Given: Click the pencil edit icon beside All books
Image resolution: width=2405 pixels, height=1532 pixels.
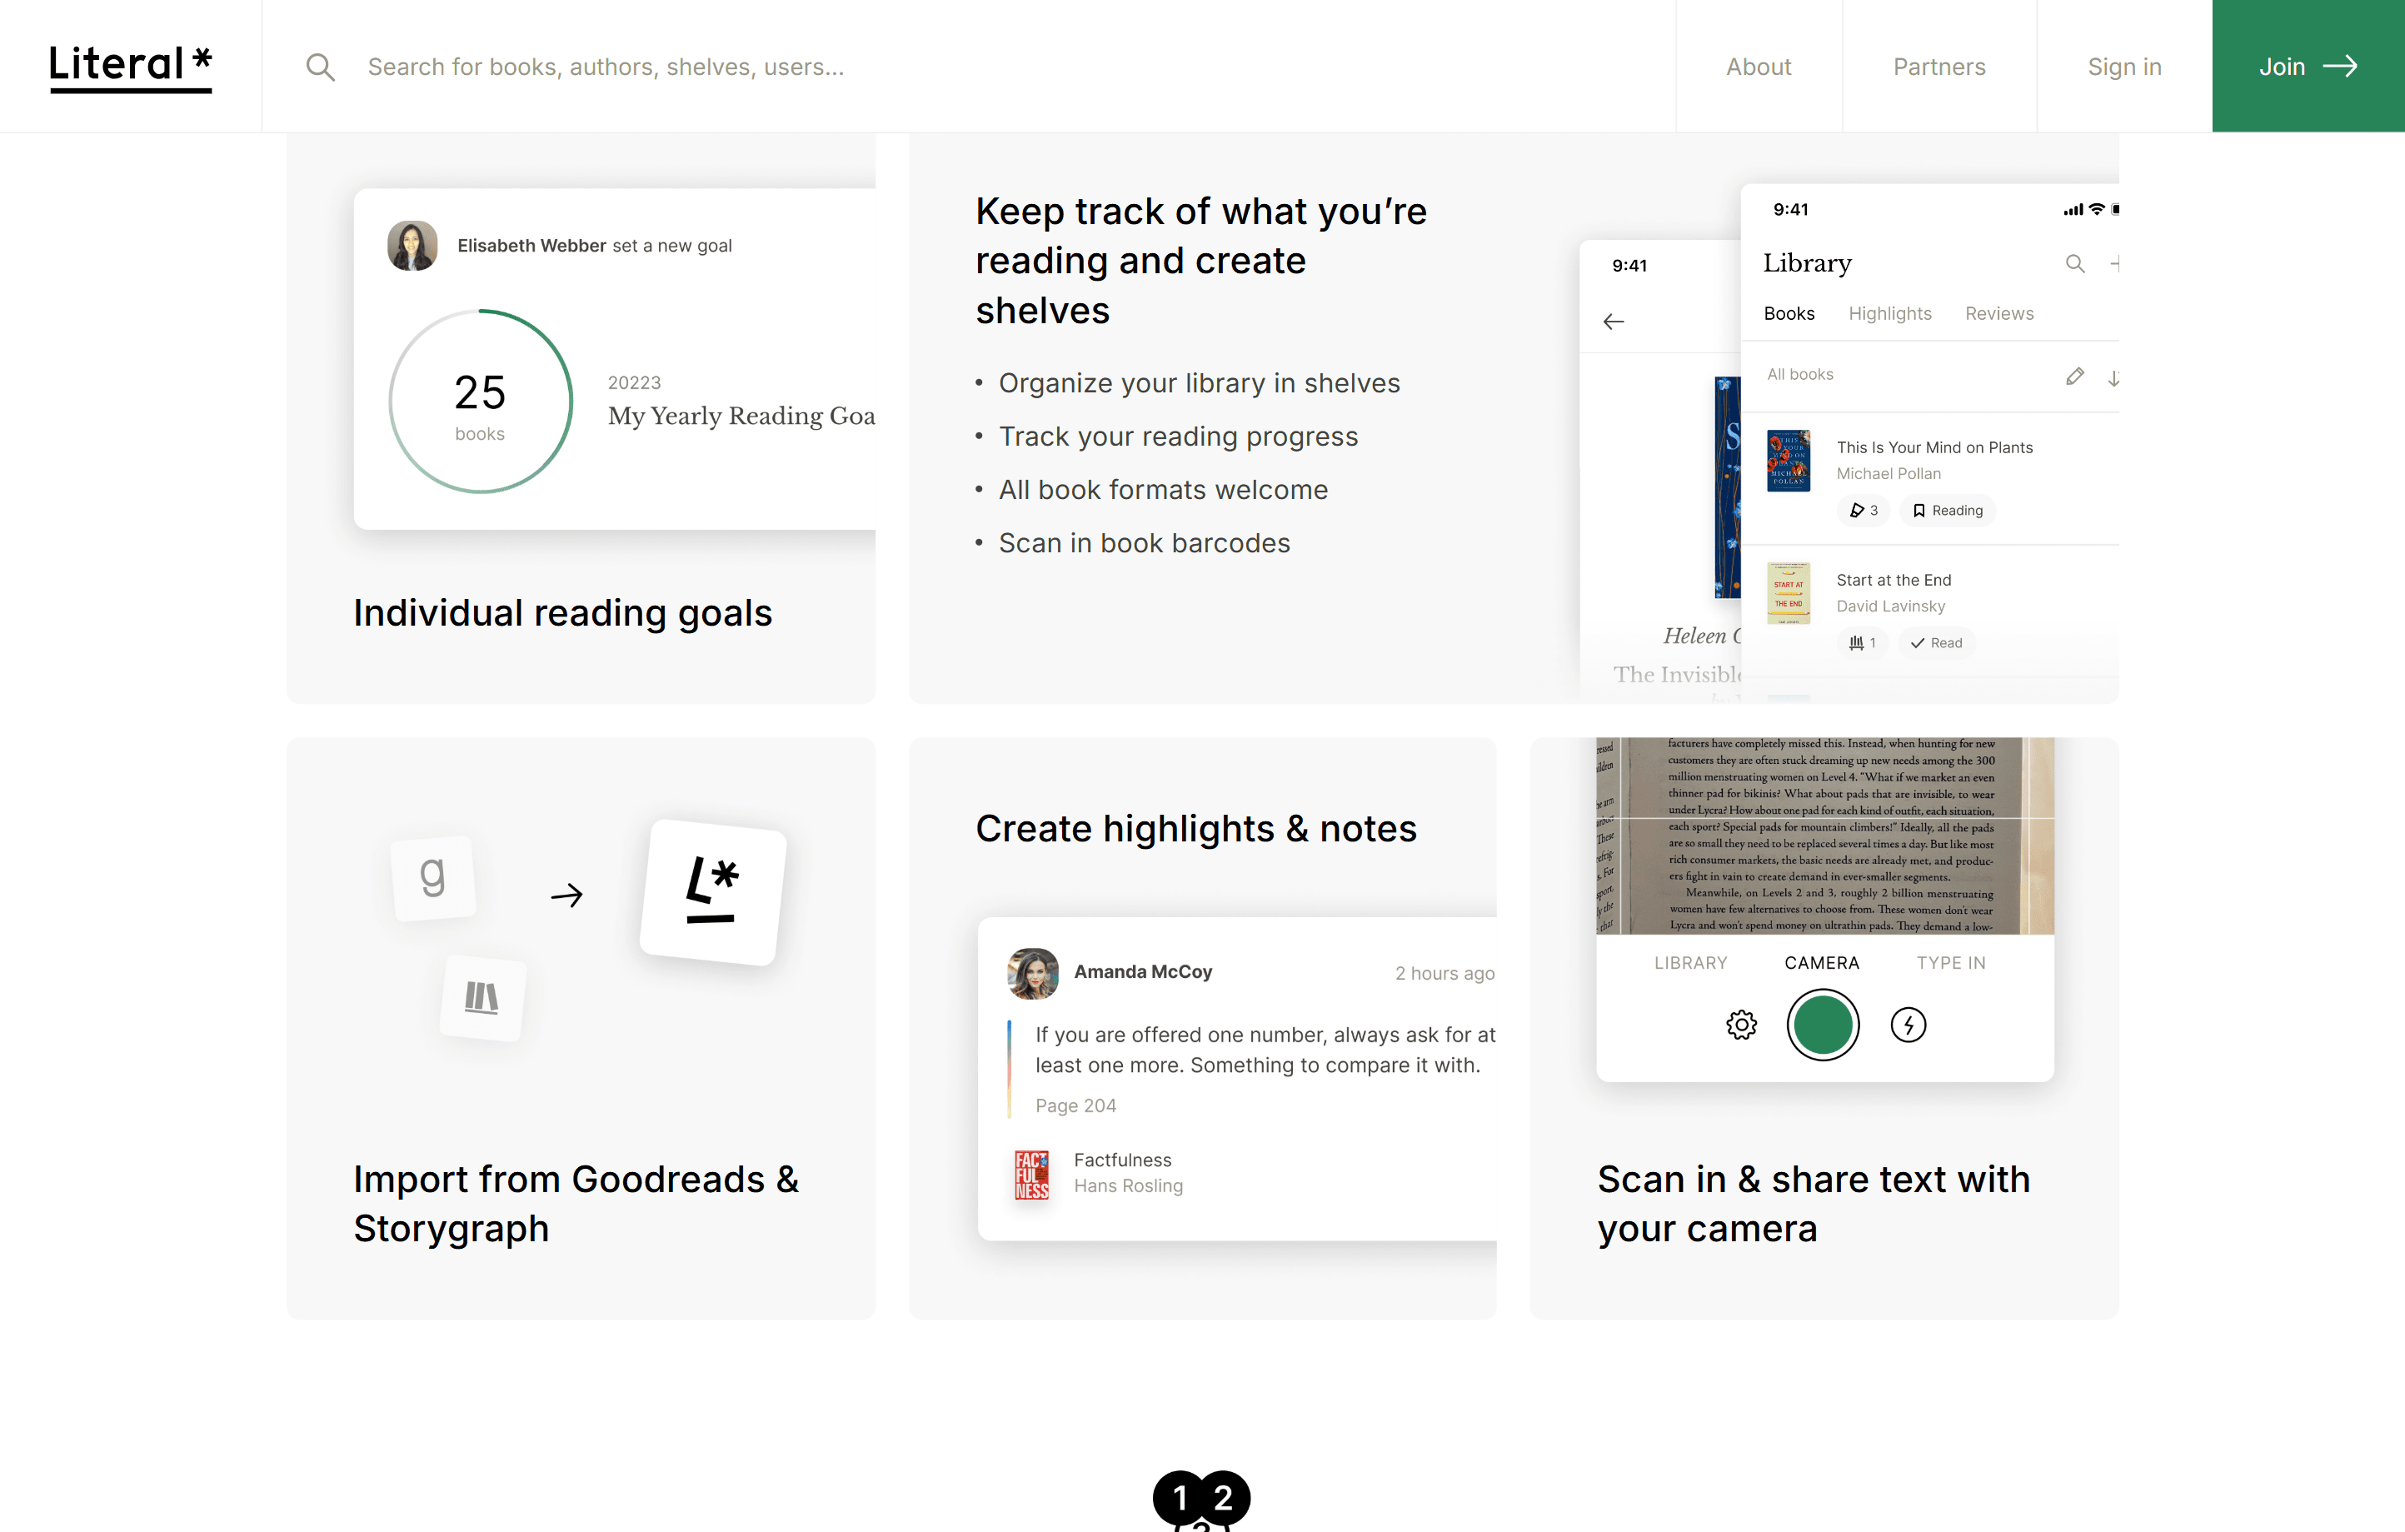Looking at the screenshot, I should click(2074, 376).
